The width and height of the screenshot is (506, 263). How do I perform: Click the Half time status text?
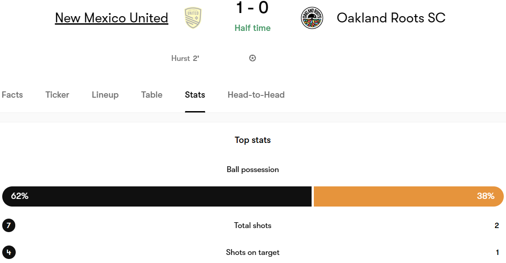[x=252, y=28]
